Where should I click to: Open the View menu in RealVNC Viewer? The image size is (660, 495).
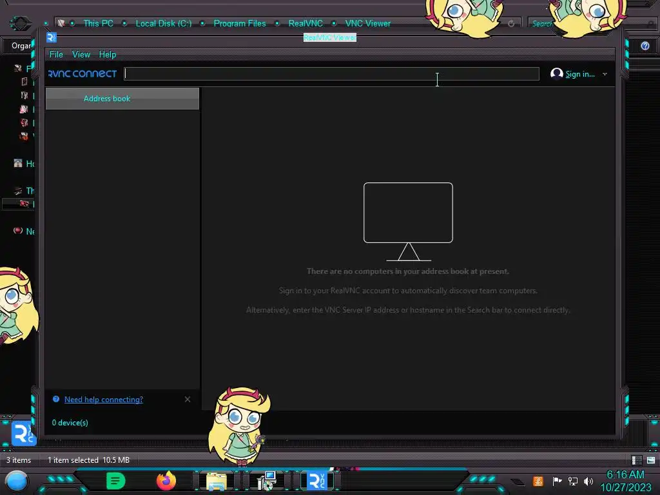tap(81, 54)
